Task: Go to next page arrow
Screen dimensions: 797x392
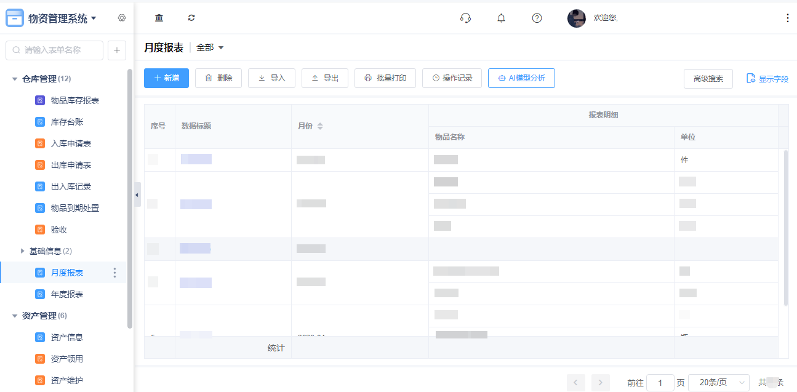Action: (601, 382)
